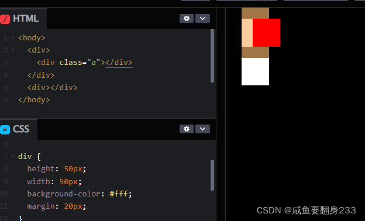Collapse the div fold arrow on HTML line 2
365x221 pixels.
(x=13, y=50)
